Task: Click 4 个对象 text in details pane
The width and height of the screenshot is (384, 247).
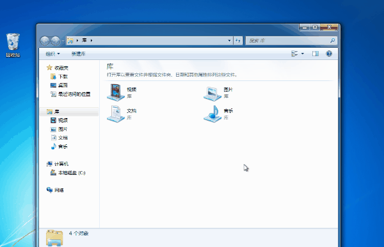Action: pos(79,234)
